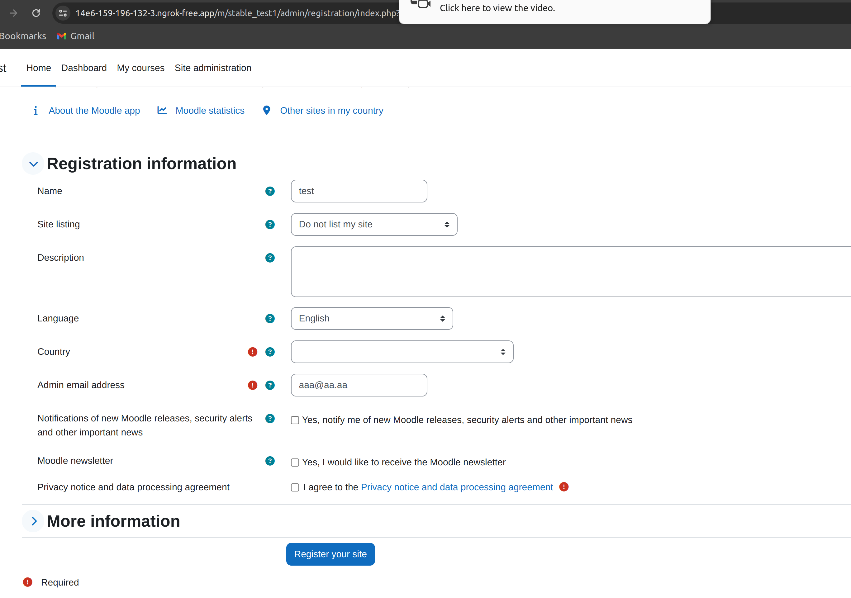This screenshot has width=851, height=598.
Task: Click the red required icon beside Country
Action: tap(252, 352)
